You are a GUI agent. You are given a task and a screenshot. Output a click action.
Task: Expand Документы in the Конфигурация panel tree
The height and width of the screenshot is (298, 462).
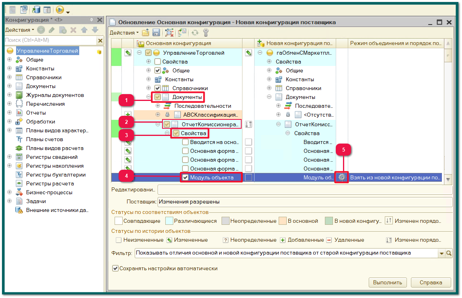[x=9, y=86]
